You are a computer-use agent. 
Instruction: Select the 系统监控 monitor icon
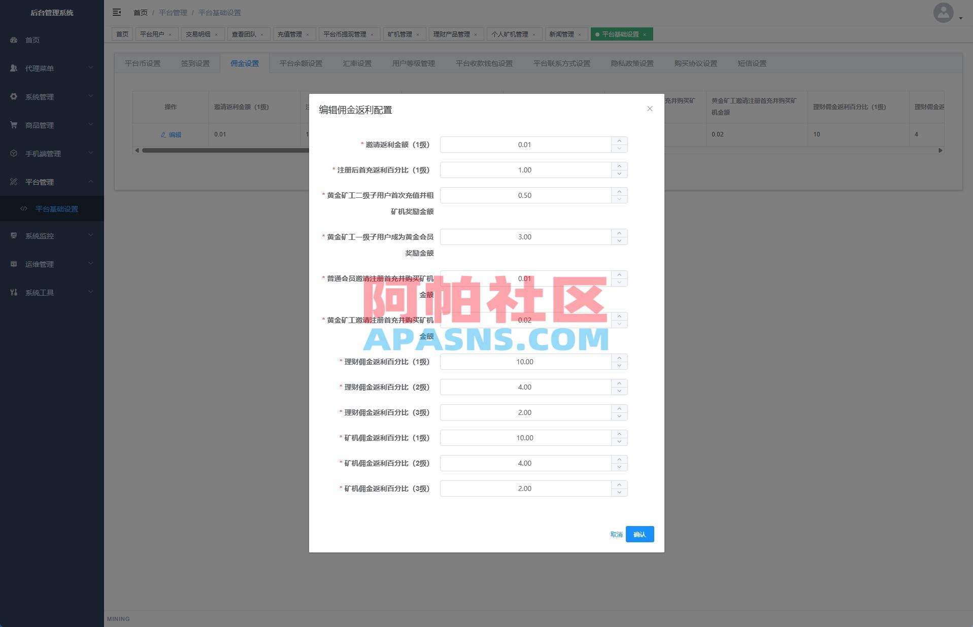point(14,235)
